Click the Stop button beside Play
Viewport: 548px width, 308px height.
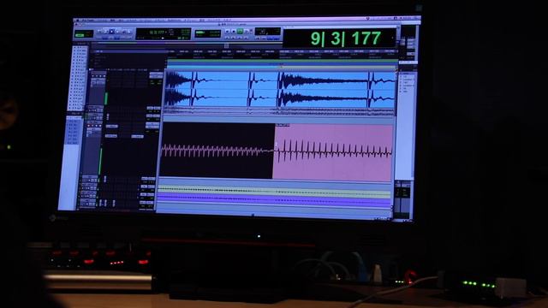[x=234, y=31]
